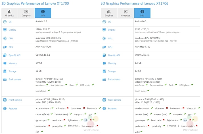
Task: Click the Back camera icon in XT1706 table
Action: point(104,79)
